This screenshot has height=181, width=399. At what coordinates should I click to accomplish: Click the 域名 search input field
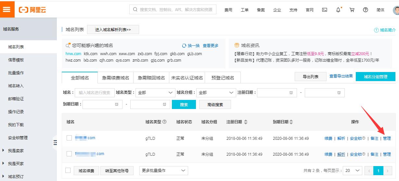click(95, 92)
